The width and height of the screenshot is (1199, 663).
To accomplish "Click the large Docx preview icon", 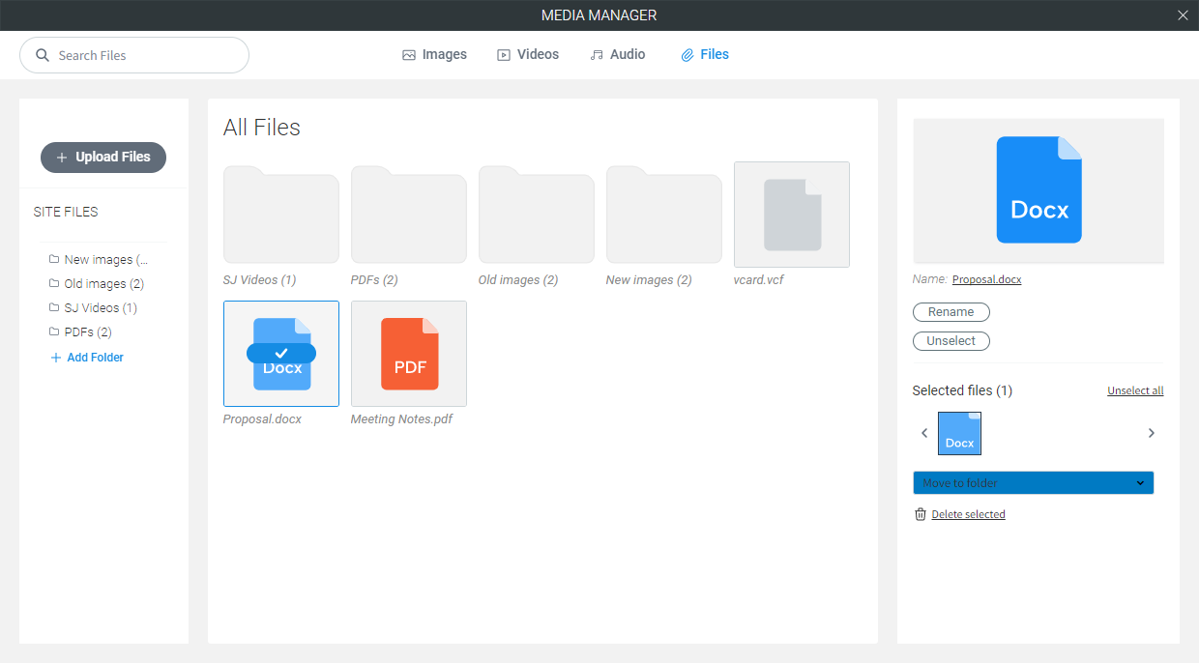I will point(1038,189).
